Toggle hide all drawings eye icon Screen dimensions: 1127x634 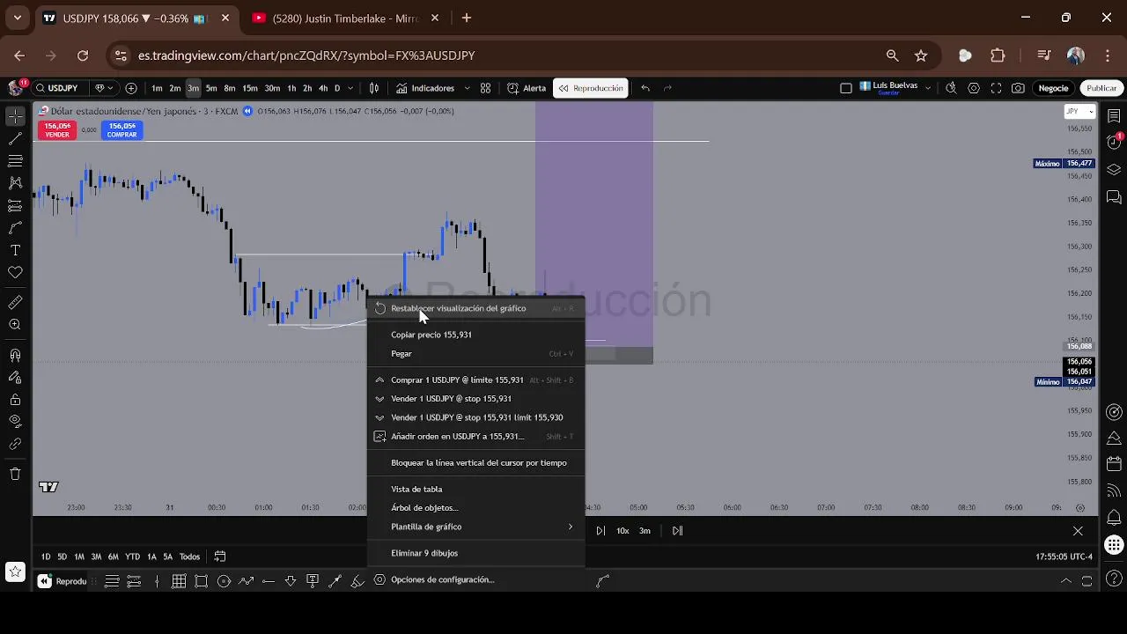[x=15, y=421]
